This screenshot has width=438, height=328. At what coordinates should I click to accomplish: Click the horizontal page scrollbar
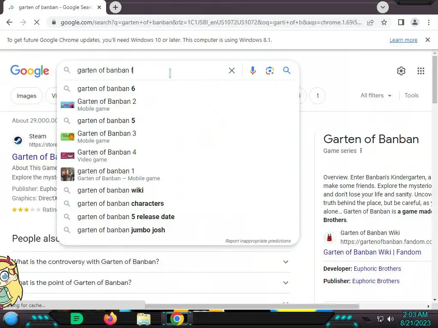[252, 306]
